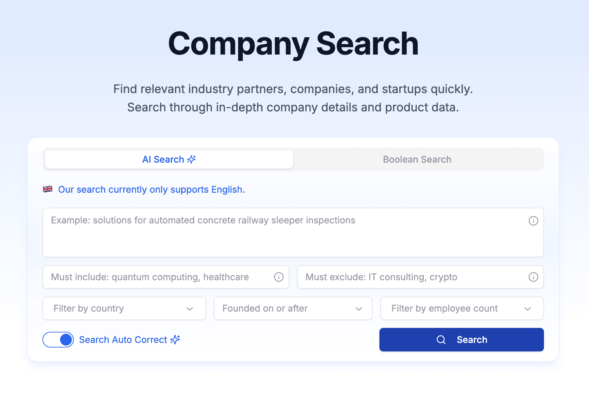Select the AI Search tab
Image resolution: width=589 pixels, height=420 pixels.
pyautogui.click(x=169, y=159)
